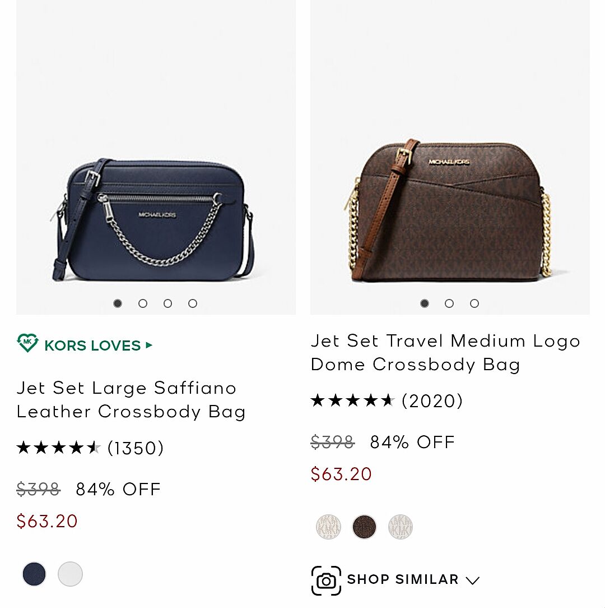This screenshot has height=608, width=605.
Task: Open the Kors Loves arrow link
Action: 148,345
